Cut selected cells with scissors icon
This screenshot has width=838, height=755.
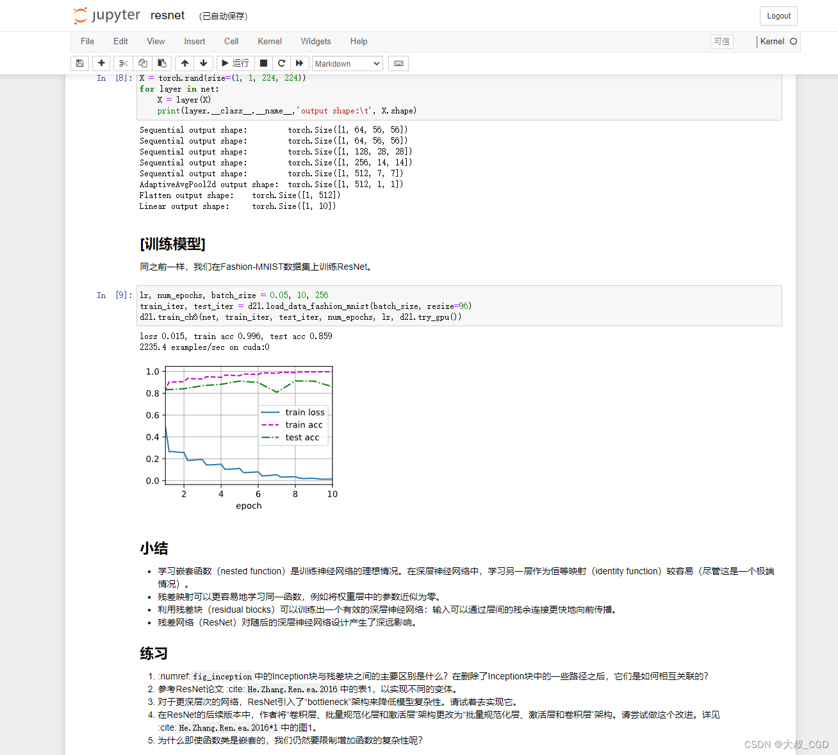coord(123,63)
